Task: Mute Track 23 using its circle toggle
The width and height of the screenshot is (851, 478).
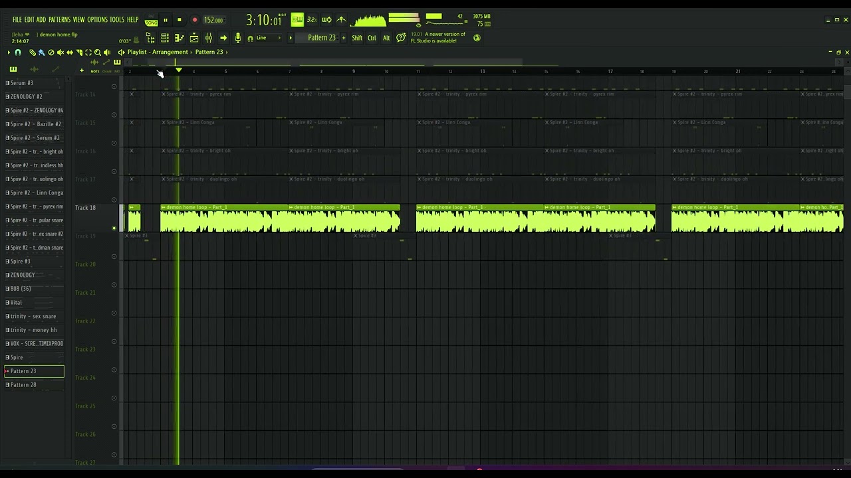Action: [x=114, y=370]
